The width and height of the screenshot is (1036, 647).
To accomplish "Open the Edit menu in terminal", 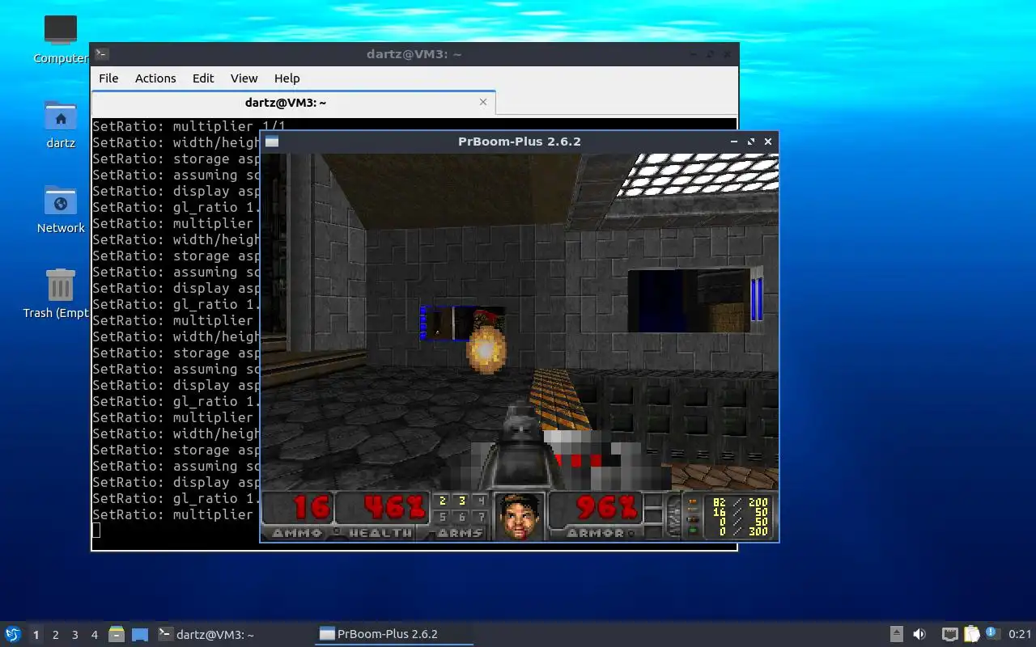I will (x=203, y=78).
